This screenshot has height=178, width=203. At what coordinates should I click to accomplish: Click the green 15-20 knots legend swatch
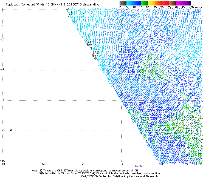tap(144, 3)
